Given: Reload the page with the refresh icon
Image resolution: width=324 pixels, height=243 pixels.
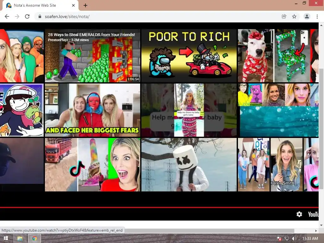Looking at the screenshot, I should [27, 16].
